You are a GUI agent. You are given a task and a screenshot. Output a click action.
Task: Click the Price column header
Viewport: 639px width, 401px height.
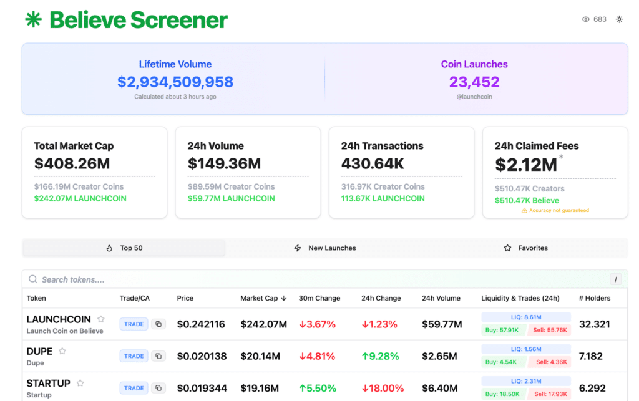[x=185, y=298]
